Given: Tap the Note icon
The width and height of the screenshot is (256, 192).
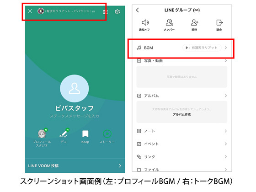Looking at the screenshot, I should click(139, 131).
